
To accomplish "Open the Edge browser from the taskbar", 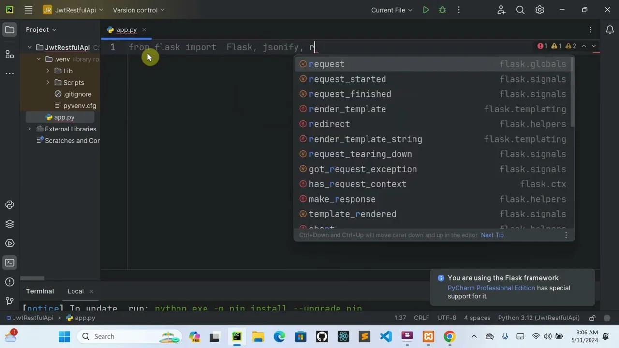I will [280, 336].
